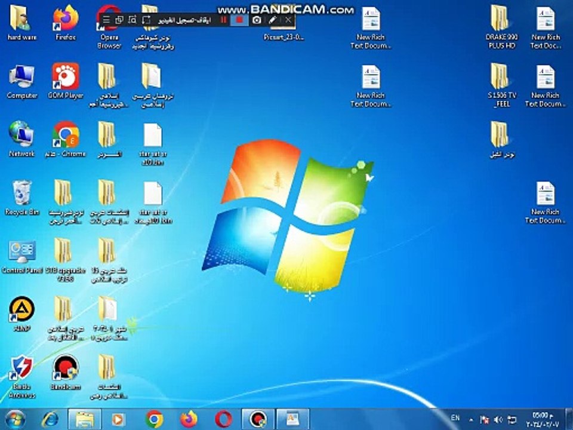Show hidden tray icons with the arrow
This screenshot has width=573, height=430.
[471, 419]
